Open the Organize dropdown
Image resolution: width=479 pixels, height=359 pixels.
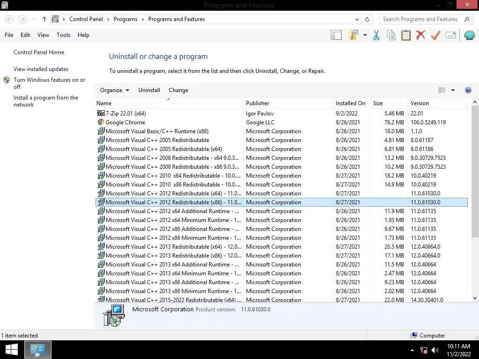115,90
